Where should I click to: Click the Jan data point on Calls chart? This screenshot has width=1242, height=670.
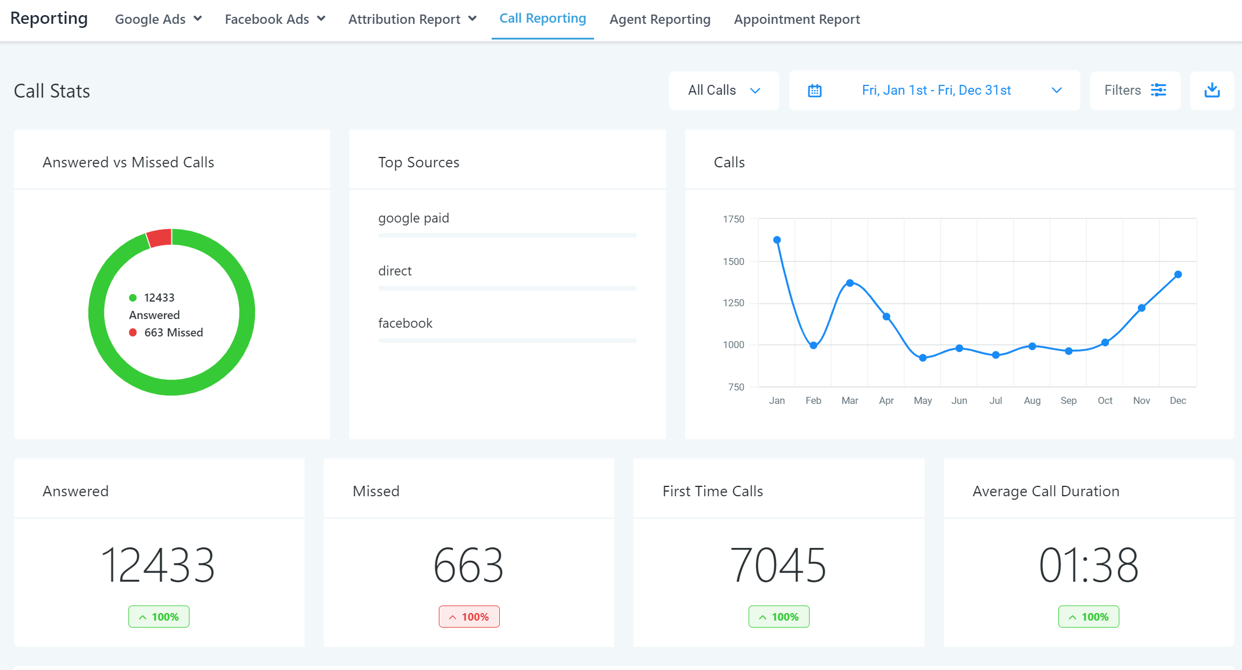(x=776, y=240)
